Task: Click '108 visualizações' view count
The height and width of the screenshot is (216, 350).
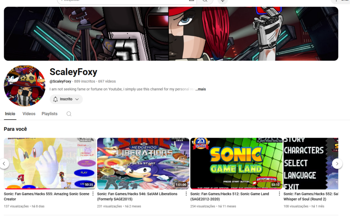Action: pos(296,206)
